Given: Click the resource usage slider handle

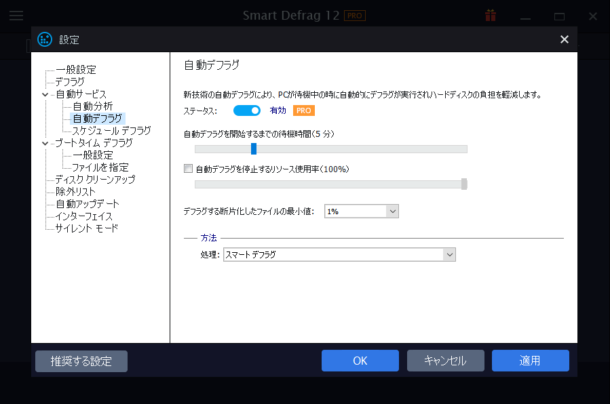Looking at the screenshot, I should pos(464,184).
